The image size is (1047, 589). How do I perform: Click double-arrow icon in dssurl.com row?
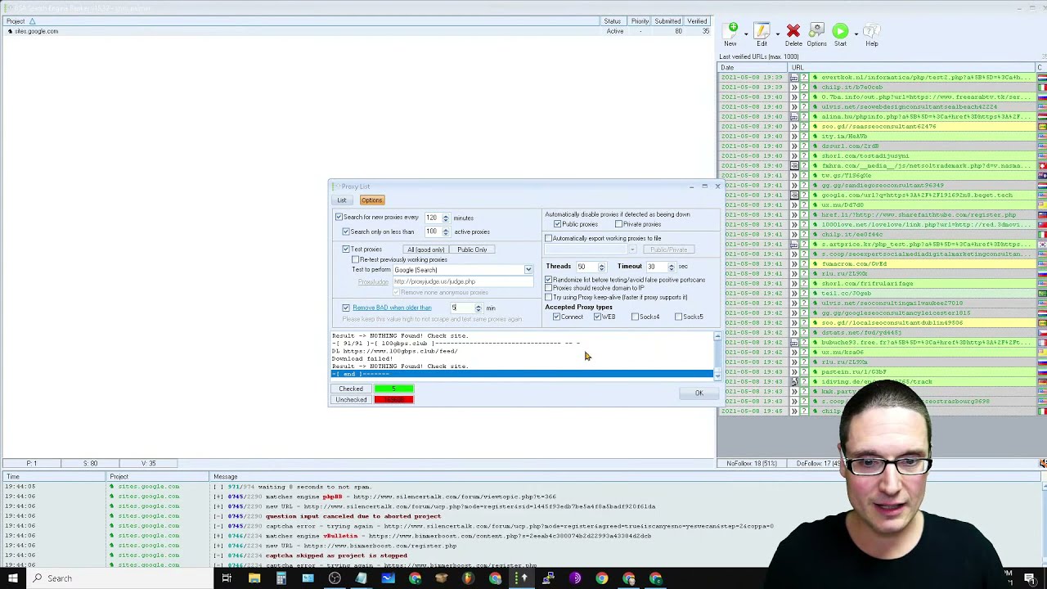(x=793, y=146)
